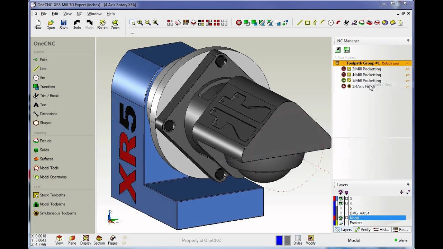This screenshot has width=443, height=249.
Task: Open the Dimensions tools
Action: (45, 114)
